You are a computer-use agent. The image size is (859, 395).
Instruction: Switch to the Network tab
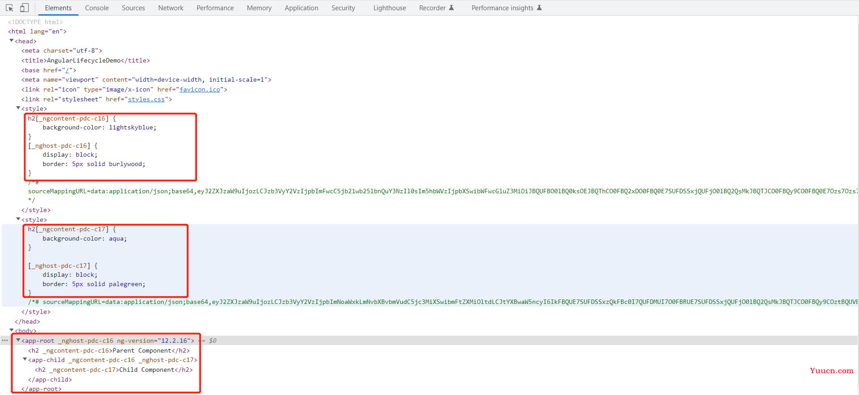[x=171, y=8]
